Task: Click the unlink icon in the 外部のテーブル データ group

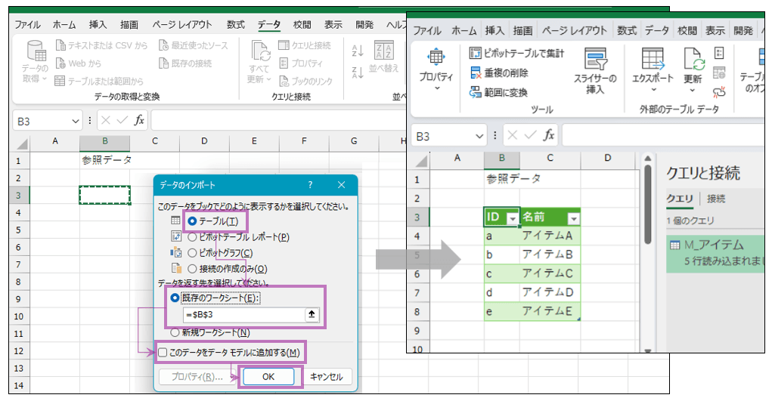Action: click(719, 92)
